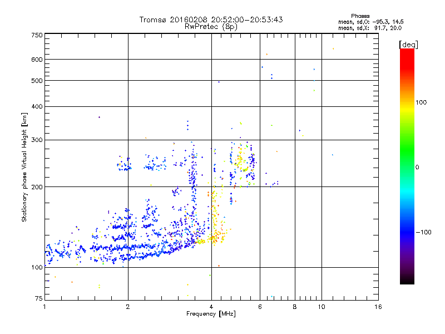445x334 pixels.
Task: Click the plot title 'Tromsø 20160208 20:52:00-20:53:43'
Action: pos(211,19)
